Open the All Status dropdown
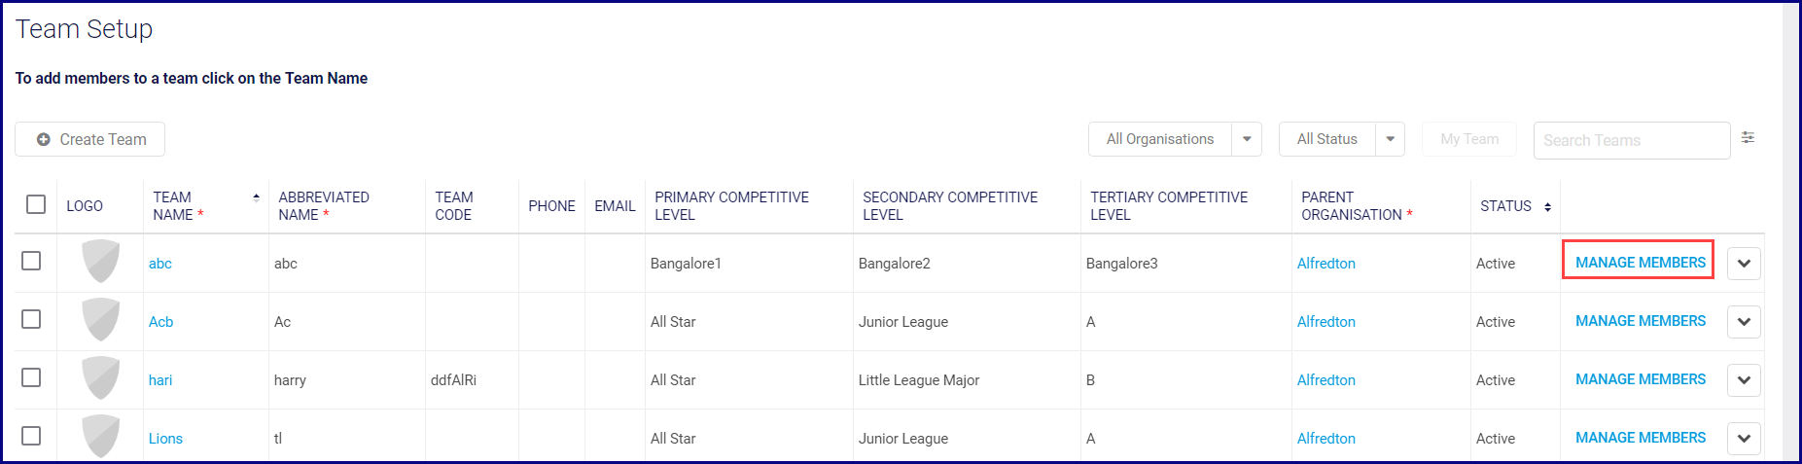Screen dimensions: 1802x464 point(1390,139)
